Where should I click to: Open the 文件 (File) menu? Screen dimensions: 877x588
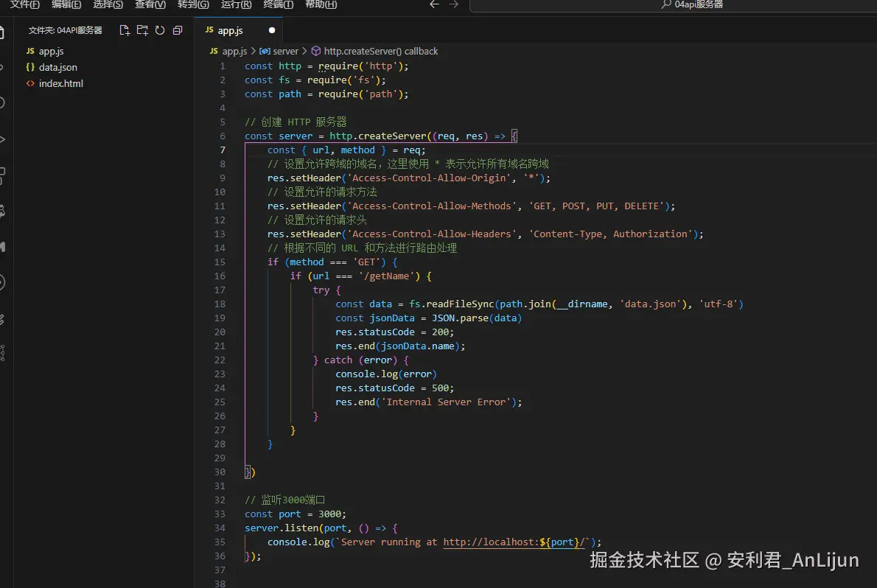(x=24, y=4)
